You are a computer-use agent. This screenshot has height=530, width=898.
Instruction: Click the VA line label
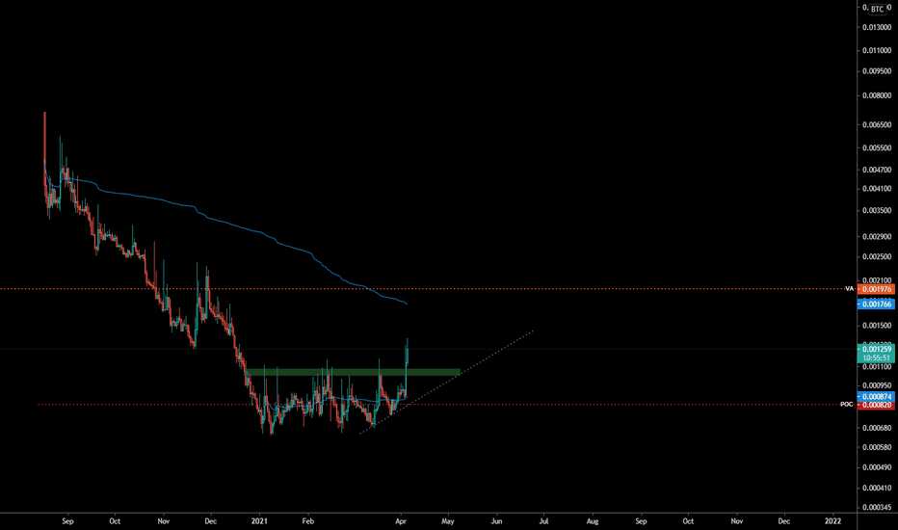pos(850,289)
